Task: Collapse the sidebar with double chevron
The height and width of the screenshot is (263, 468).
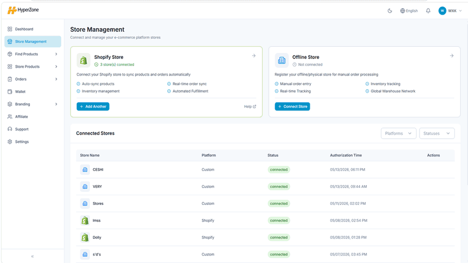Action: click(33, 256)
